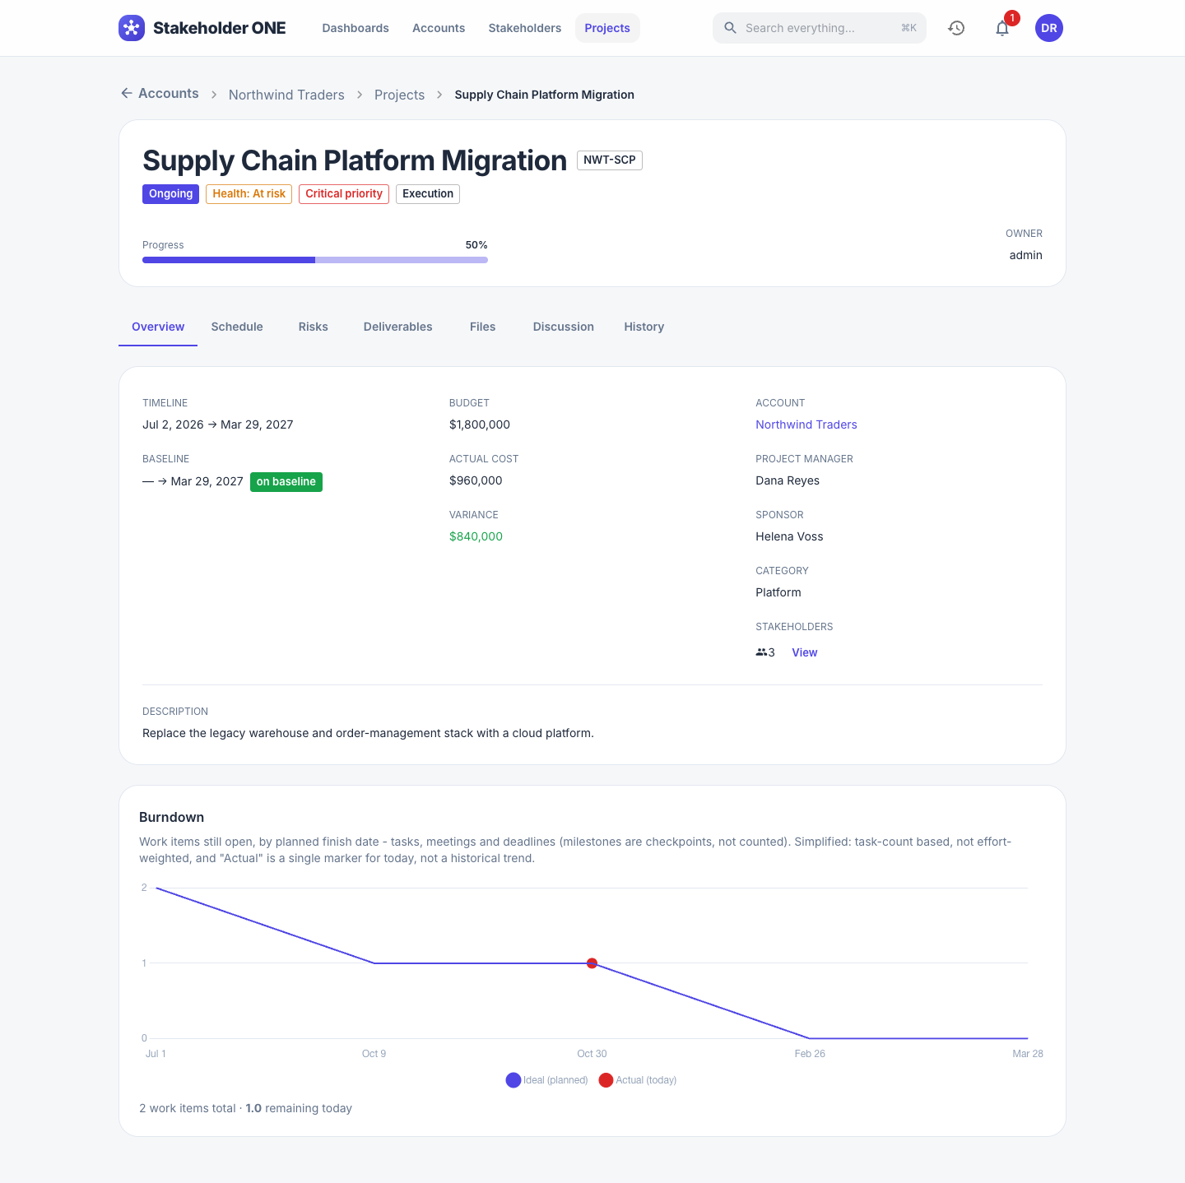Image resolution: width=1185 pixels, height=1183 pixels.
Task: Click the stakeholders people icon
Action: [761, 652]
